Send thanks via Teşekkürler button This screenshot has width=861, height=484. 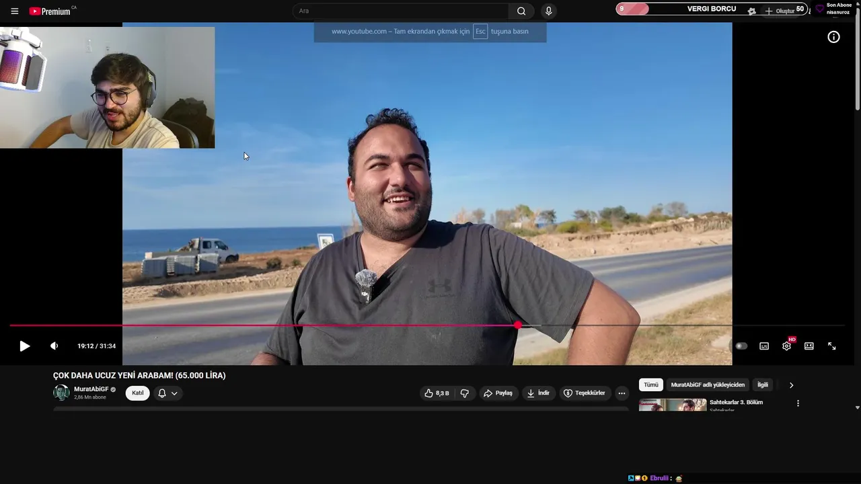585,393
